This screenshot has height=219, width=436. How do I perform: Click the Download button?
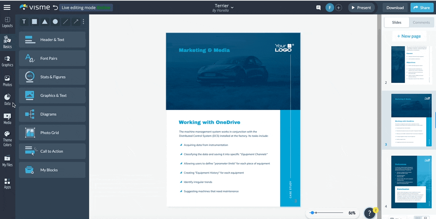(395, 7)
